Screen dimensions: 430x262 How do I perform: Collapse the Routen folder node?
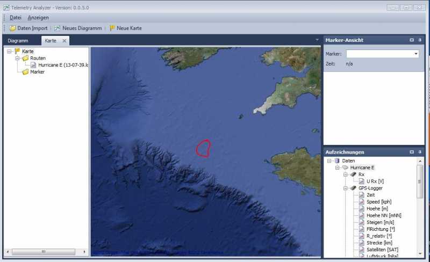17,58
